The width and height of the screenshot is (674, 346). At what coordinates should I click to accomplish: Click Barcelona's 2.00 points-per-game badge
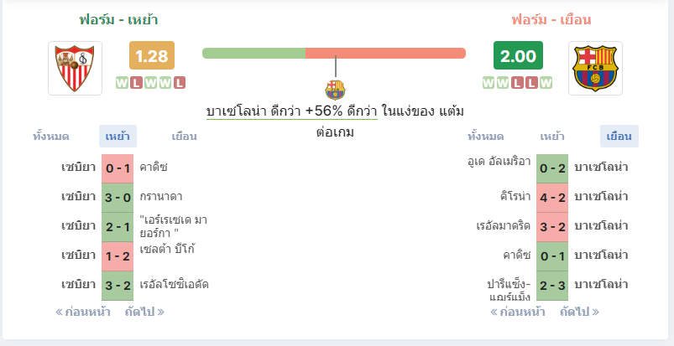pyautogui.click(x=518, y=55)
